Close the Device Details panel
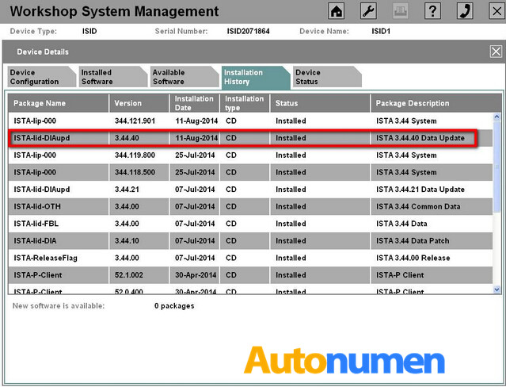Image resolution: width=506 pixels, height=387 pixels. 496,52
